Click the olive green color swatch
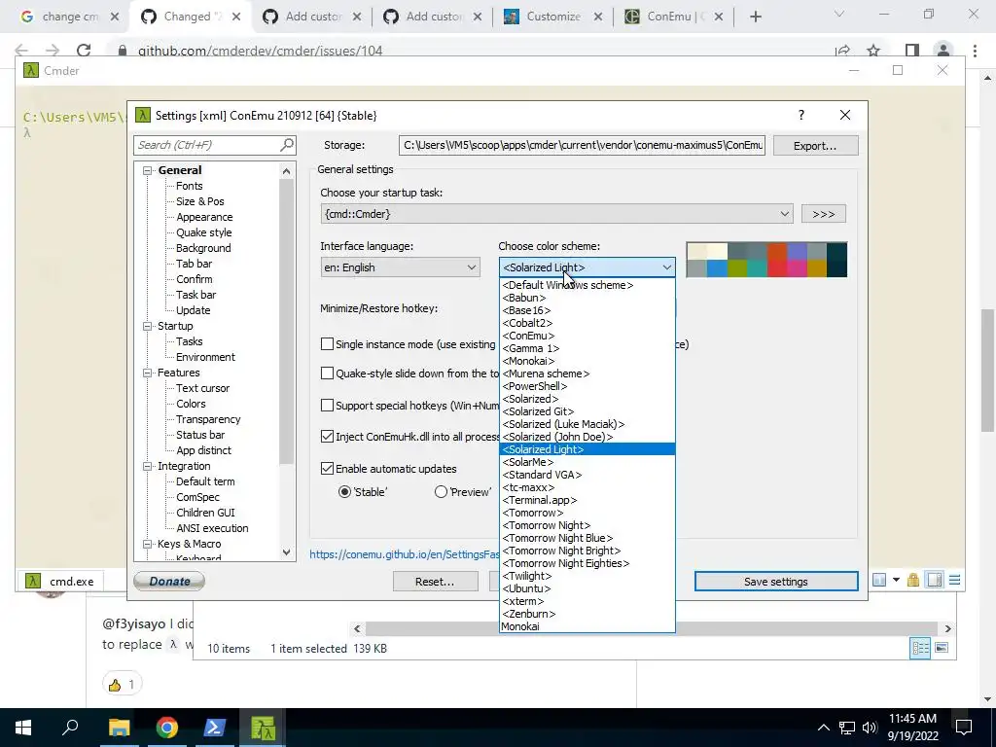 pyautogui.click(x=737, y=268)
